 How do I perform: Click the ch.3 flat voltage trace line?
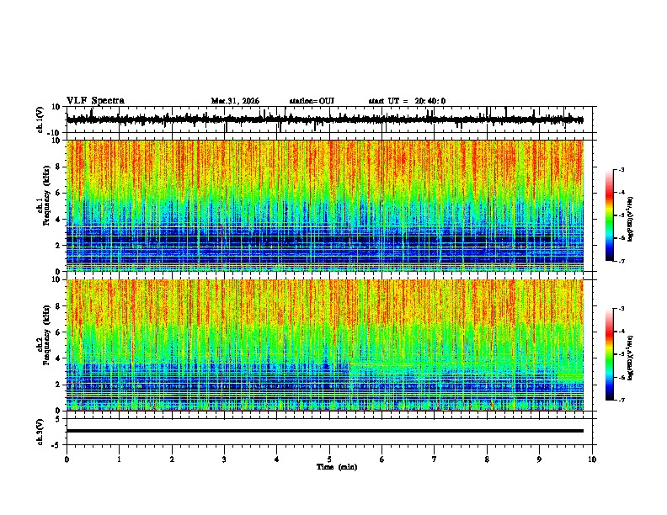click(x=325, y=431)
